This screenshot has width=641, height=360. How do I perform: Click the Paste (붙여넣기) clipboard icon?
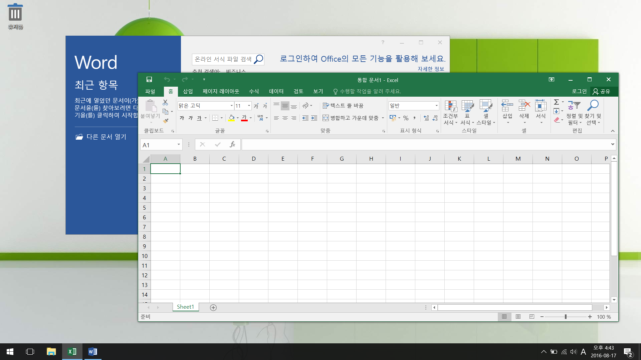[150, 106]
